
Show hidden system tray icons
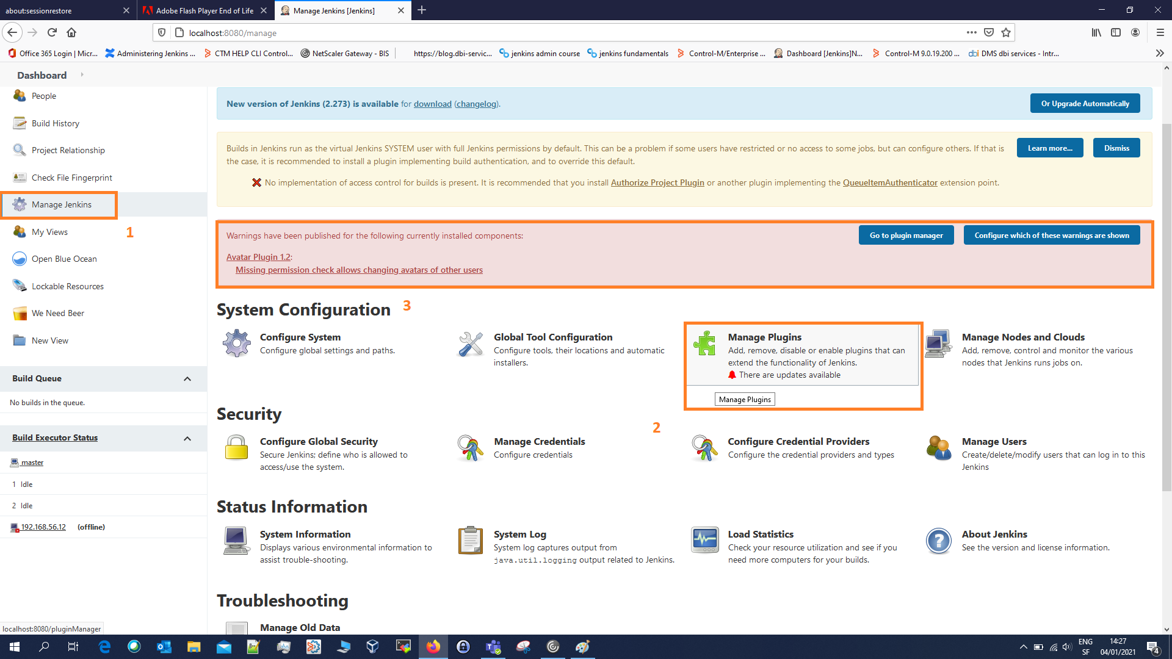1023,647
